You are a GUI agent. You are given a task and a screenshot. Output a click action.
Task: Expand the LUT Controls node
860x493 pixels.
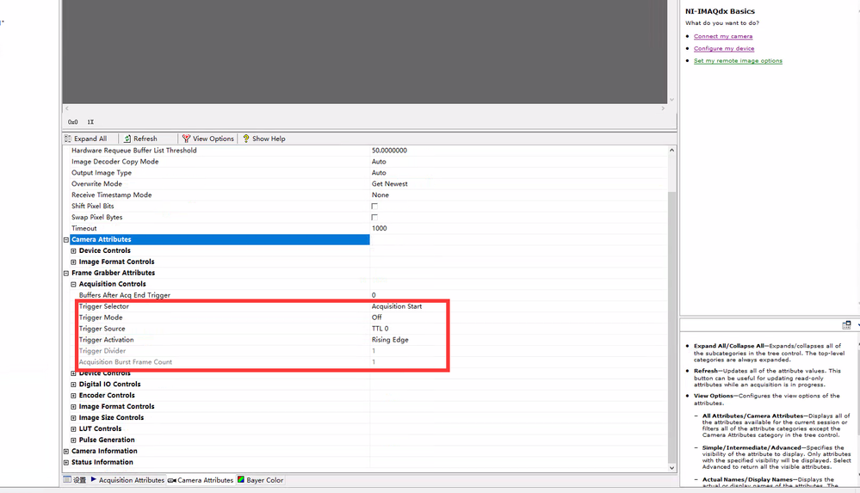click(x=73, y=428)
